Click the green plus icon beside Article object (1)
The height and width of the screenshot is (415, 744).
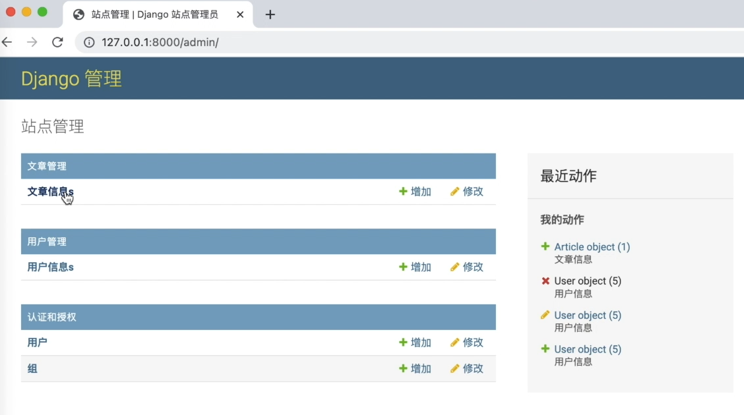tap(545, 246)
